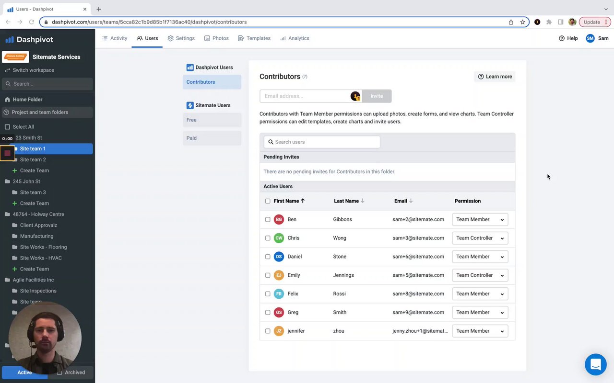
Task: Click the Learn more button
Action: point(495,77)
